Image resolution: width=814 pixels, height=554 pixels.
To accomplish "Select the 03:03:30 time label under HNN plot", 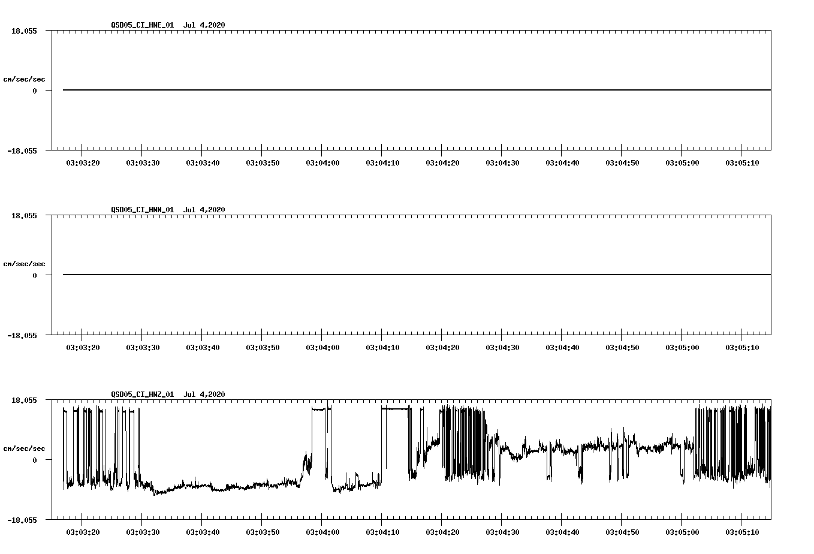I will 143,347.
